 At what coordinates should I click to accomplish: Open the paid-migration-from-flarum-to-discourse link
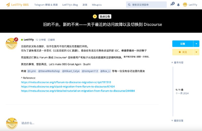click(x=68, y=86)
